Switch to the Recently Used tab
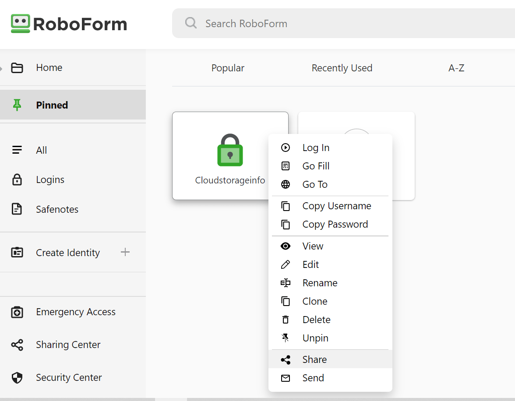 [x=342, y=68]
